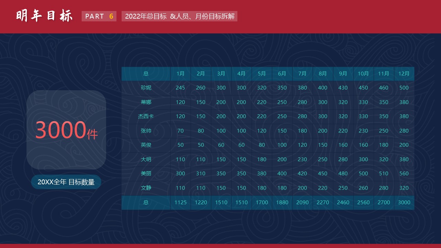Select the 2月 column header

click(201, 73)
